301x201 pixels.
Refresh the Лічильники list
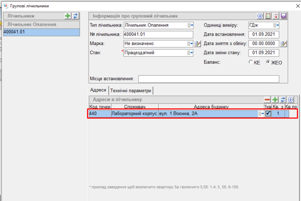click(x=75, y=16)
